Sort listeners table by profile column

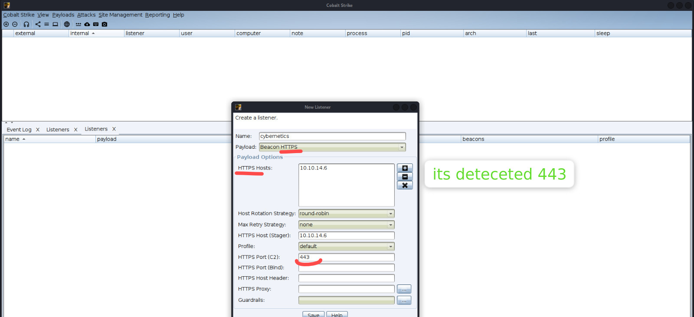644,139
